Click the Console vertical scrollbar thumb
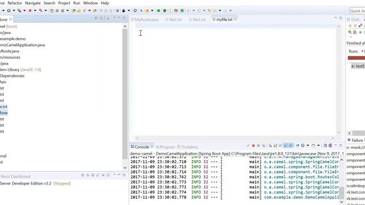The height and width of the screenshot is (205, 365). pyautogui.click(x=342, y=192)
